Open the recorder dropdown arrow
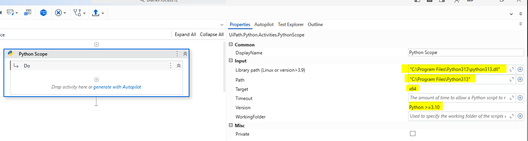The image size is (528, 141). (x=17, y=13)
